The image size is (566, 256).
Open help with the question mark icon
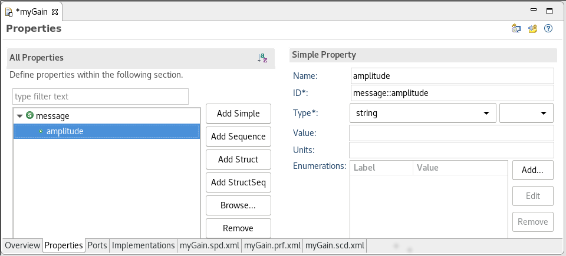[548, 28]
